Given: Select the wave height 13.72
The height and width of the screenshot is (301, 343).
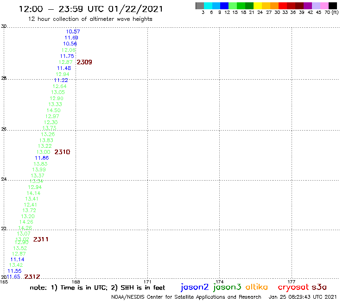Looking at the screenshot, I should coord(29,211).
